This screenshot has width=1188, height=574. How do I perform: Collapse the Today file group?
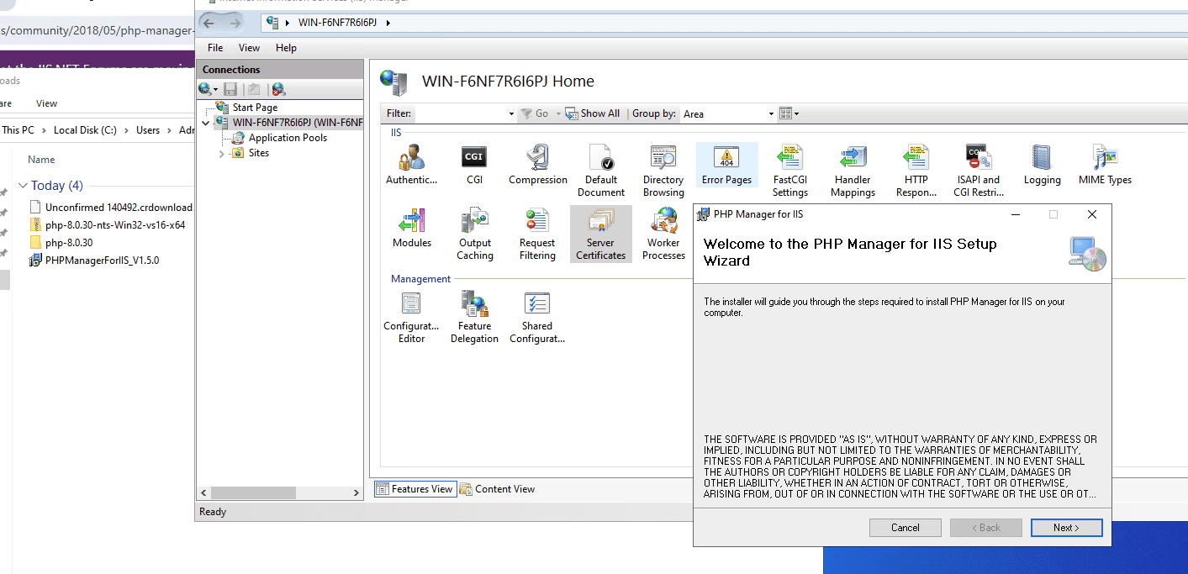23,186
